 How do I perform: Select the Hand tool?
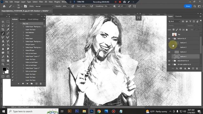click(x=8, y=60)
